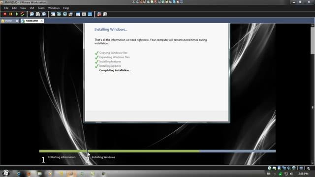Viewport: 315px width, 177px height.
Task: Click the Appliance View toolbar icon
Action: (84, 14)
